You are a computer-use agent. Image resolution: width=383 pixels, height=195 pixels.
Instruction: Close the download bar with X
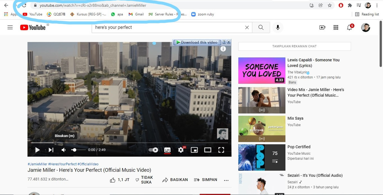229,42
